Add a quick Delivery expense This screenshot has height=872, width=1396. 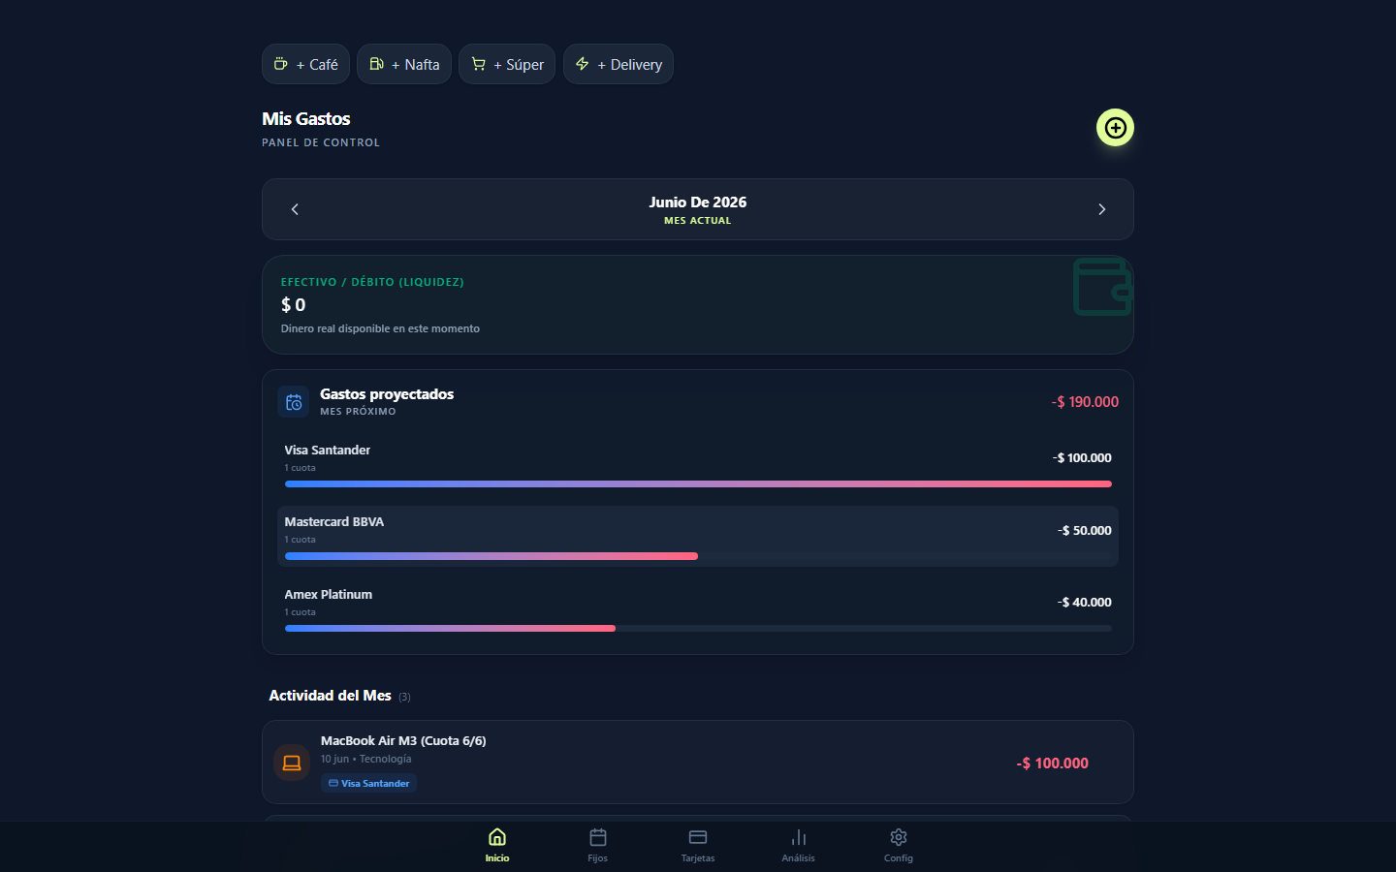[x=619, y=64]
